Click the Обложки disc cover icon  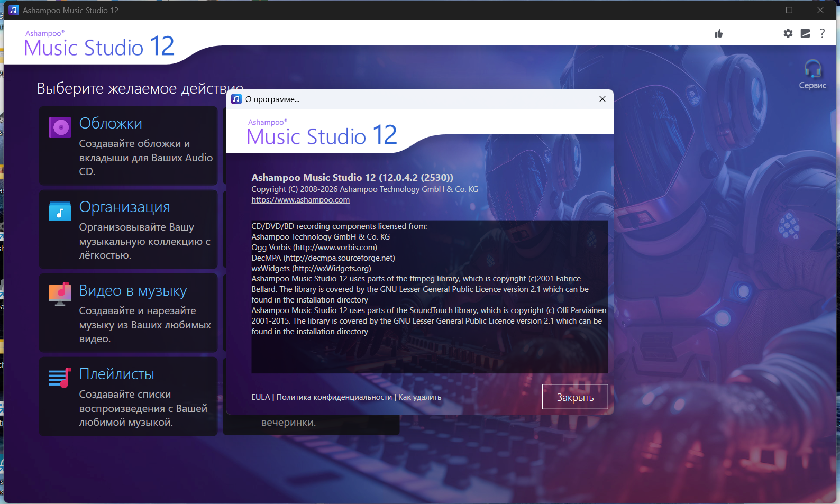click(60, 127)
